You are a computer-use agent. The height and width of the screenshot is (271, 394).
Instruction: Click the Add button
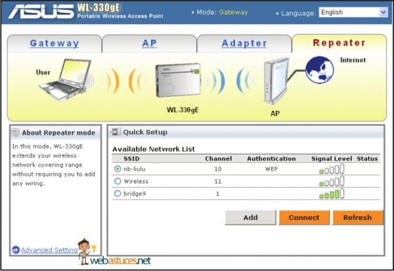click(251, 217)
